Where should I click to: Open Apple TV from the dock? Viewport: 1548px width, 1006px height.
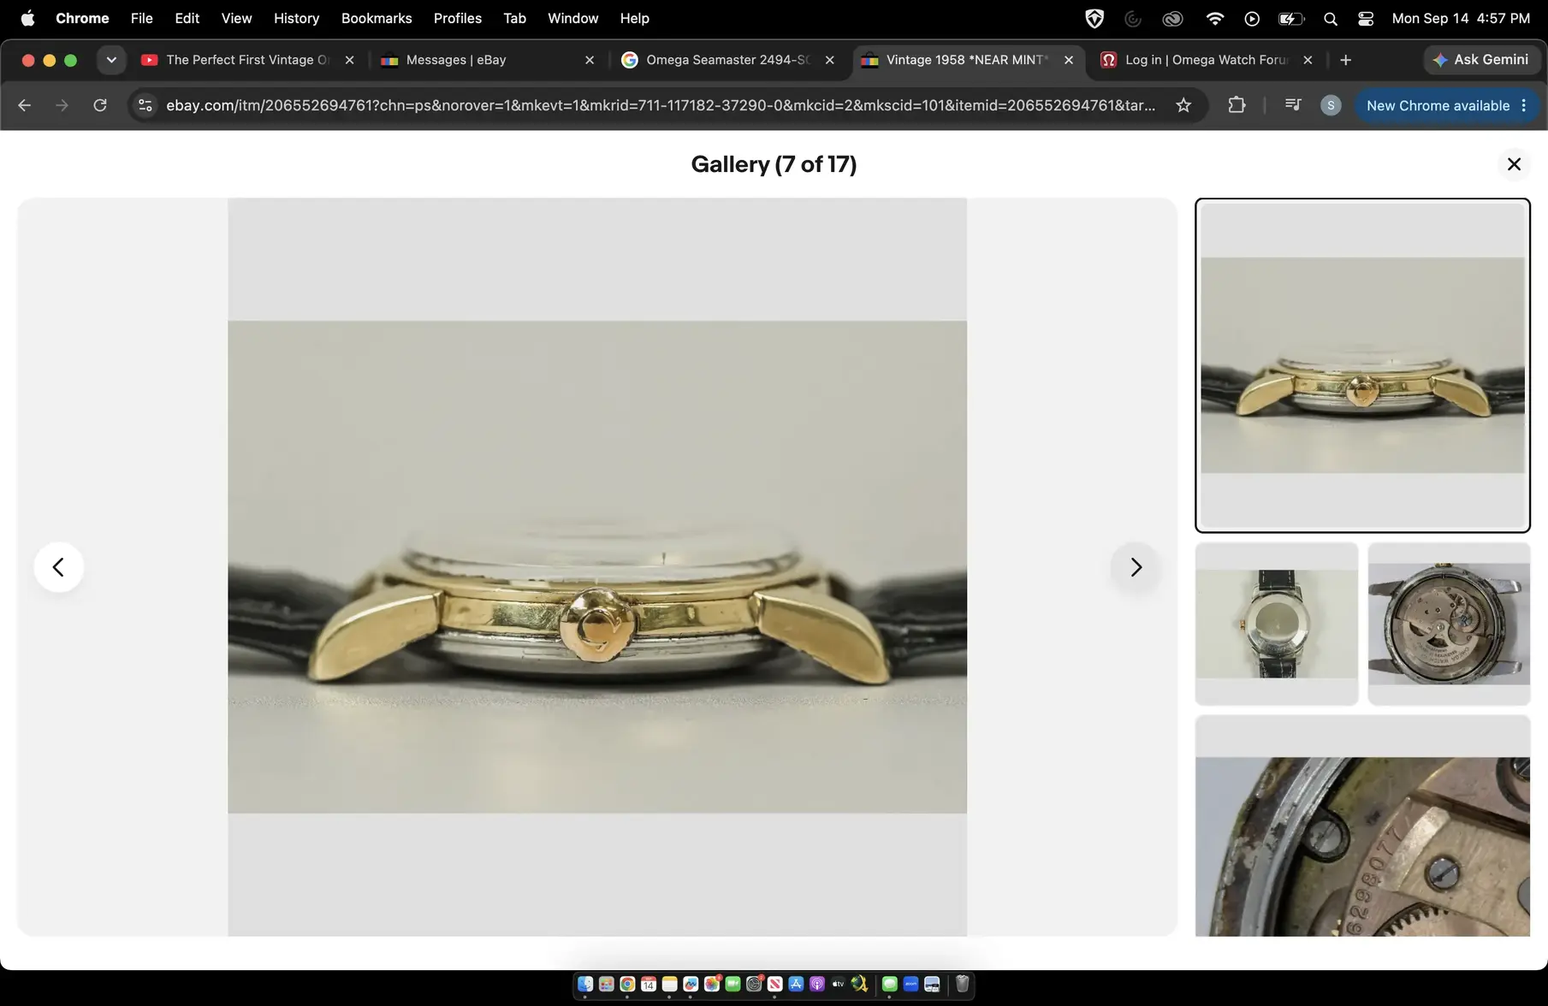tap(838, 984)
